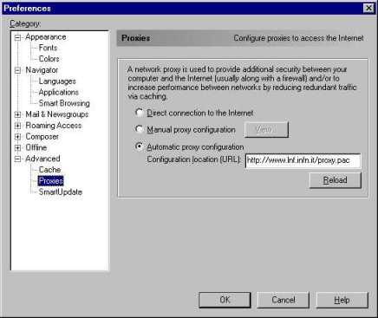Screen dimensions: 378x318
Task: Click the Reload button
Action: [x=336, y=180]
